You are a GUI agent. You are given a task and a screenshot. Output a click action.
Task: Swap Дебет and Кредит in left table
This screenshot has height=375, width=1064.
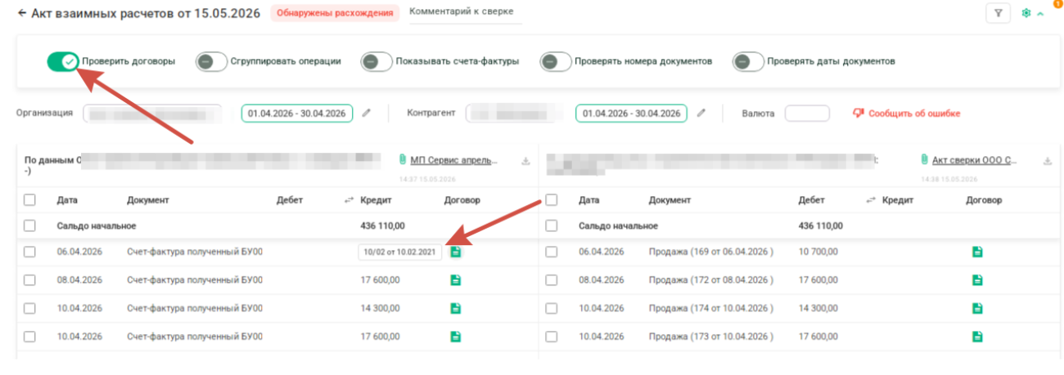(x=350, y=199)
